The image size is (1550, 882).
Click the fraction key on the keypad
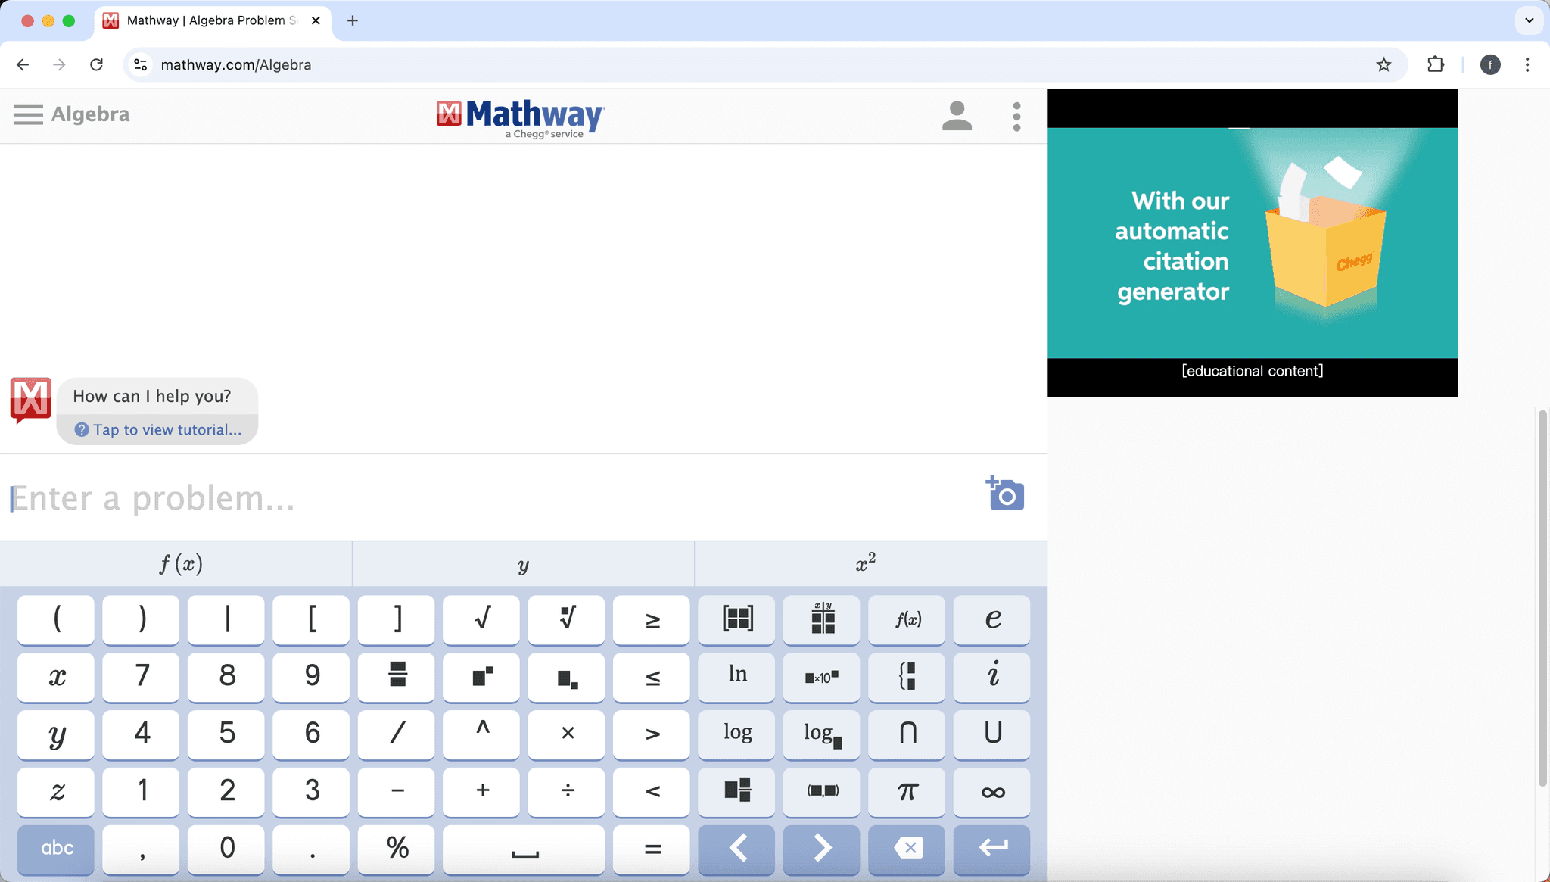point(396,677)
